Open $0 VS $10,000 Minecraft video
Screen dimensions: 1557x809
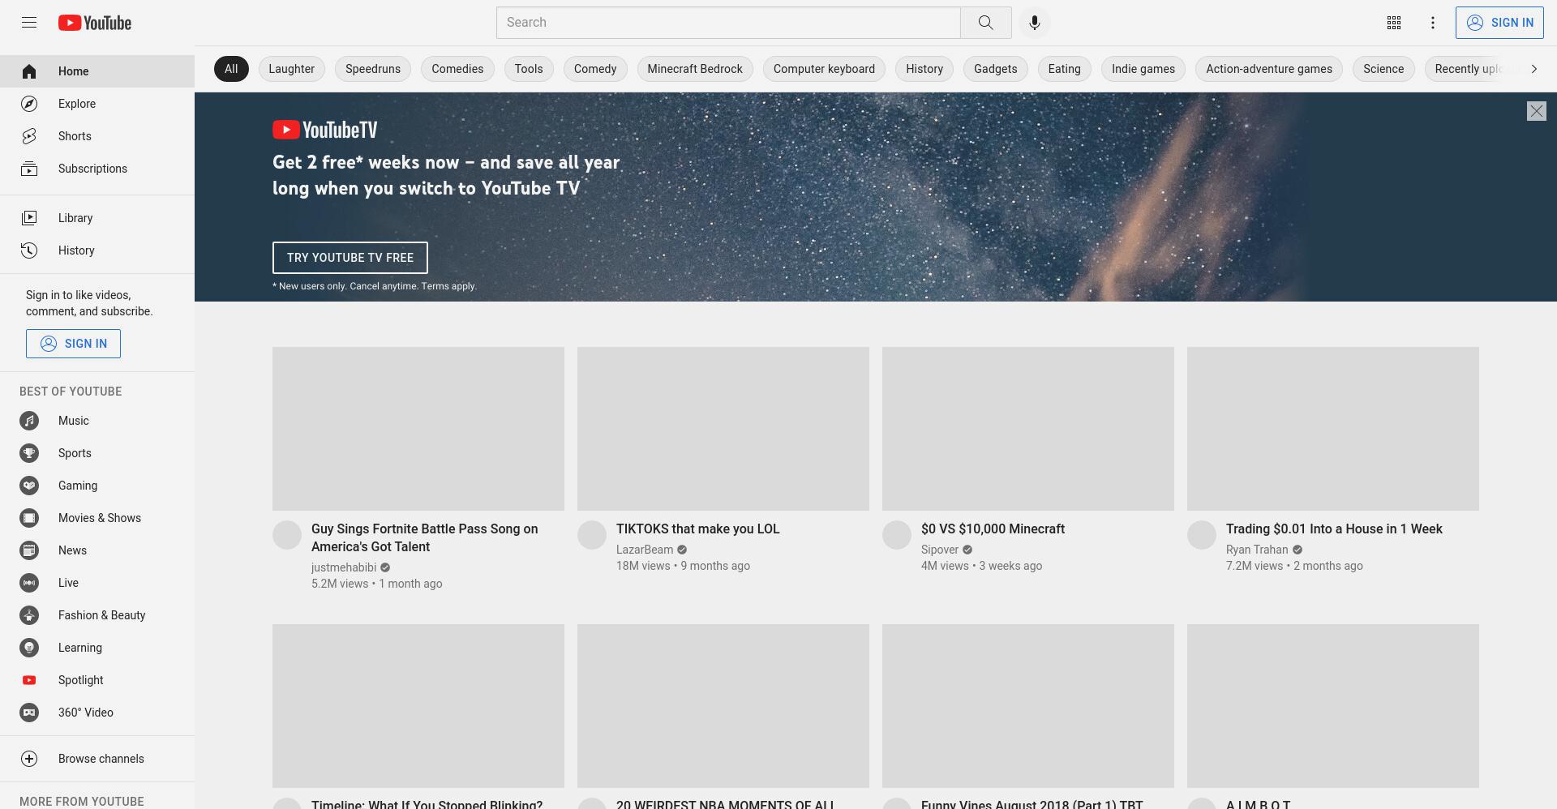pyautogui.click(x=993, y=529)
